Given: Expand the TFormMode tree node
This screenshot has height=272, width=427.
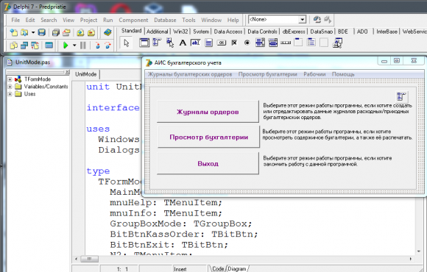Looking at the screenshot, I should tap(10, 79).
